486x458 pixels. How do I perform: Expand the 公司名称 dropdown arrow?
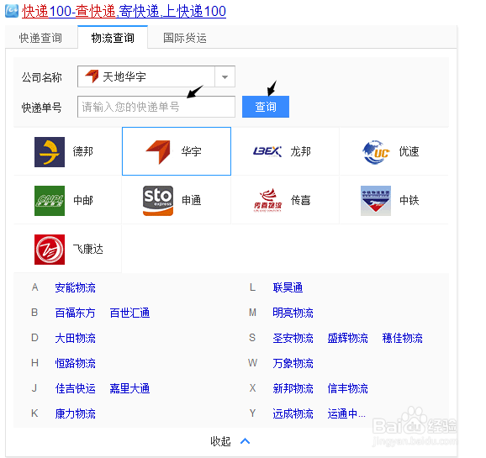point(225,76)
